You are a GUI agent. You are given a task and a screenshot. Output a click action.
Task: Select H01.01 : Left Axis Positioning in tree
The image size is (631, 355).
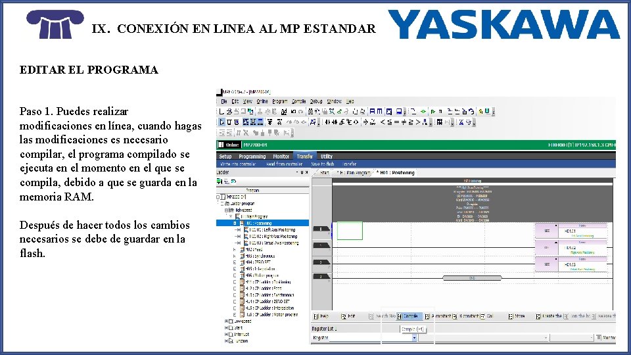272,230
